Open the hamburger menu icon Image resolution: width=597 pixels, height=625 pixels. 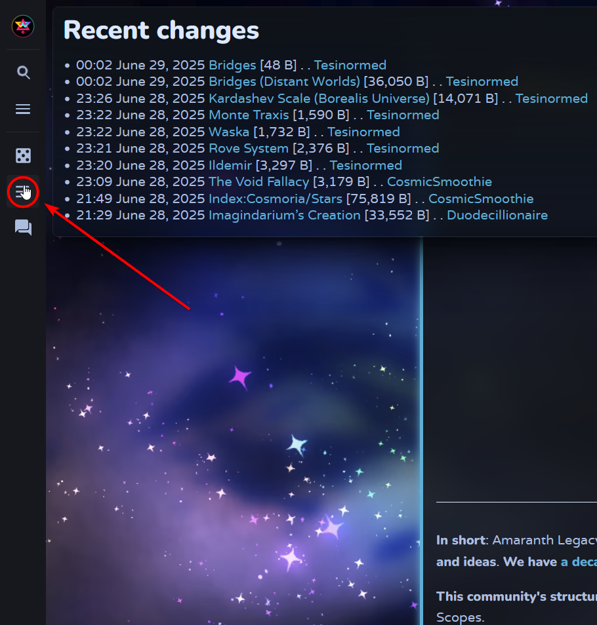pyautogui.click(x=23, y=109)
